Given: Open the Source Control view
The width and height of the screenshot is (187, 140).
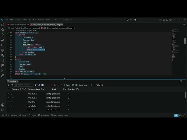Looking at the screenshot, I should coord(3,35).
